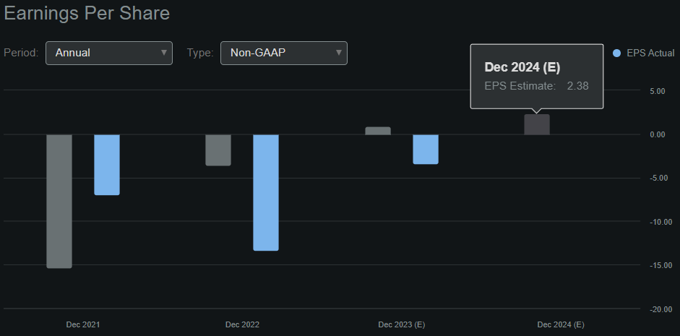
Task: Click the Earnings Per Share heading
Action: pyautogui.click(x=87, y=14)
